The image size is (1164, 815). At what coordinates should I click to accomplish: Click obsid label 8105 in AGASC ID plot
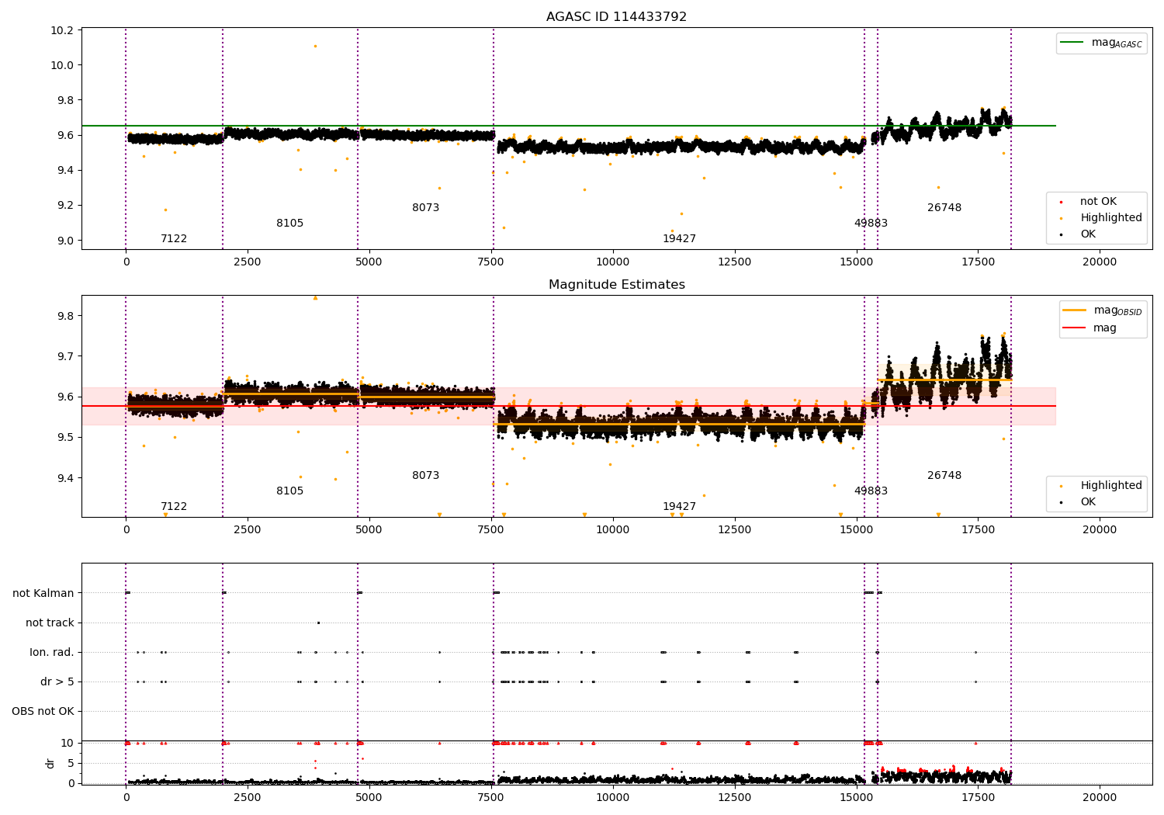pos(290,224)
